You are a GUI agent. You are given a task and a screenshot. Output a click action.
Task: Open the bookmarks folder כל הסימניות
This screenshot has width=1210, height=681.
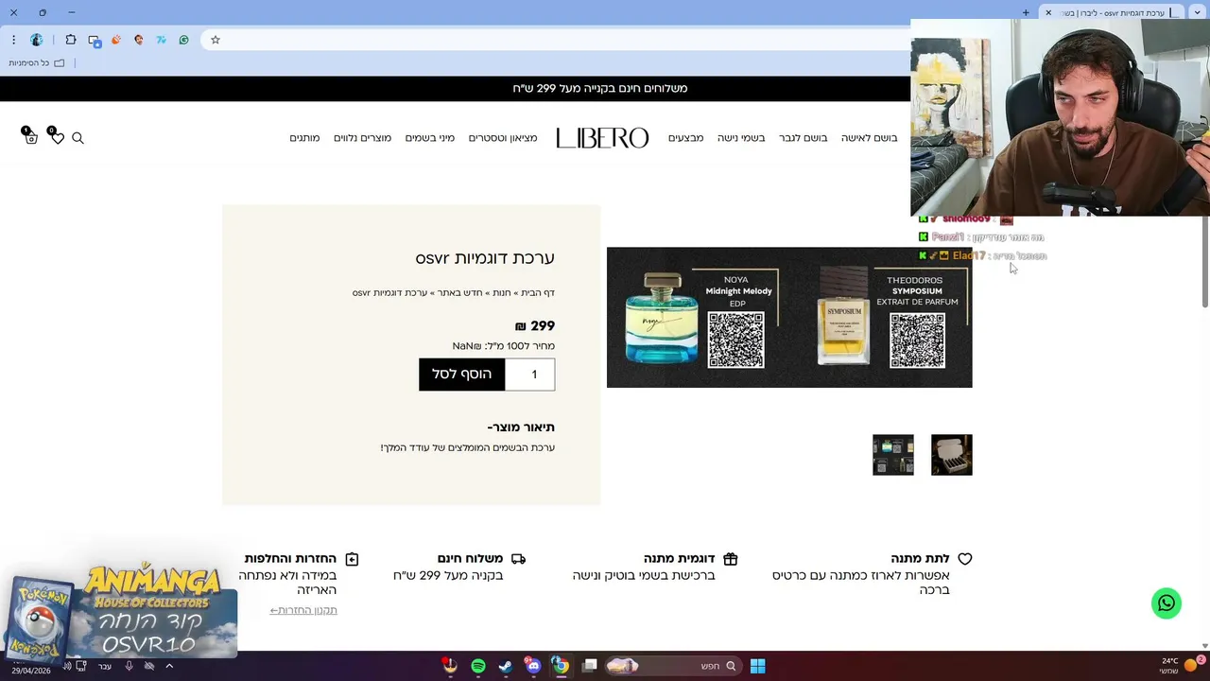coord(37,63)
